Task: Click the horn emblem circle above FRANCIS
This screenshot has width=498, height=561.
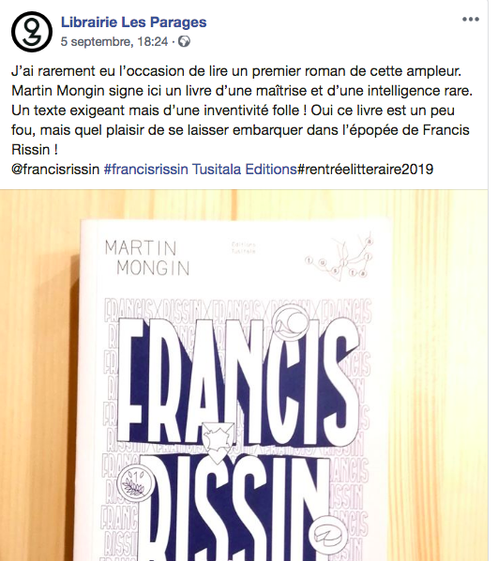Action: tap(290, 323)
